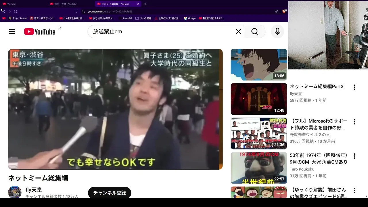Open the 12:48 ネットミーム Part3 thumbnail
This screenshot has width=368, height=207.
(x=259, y=99)
